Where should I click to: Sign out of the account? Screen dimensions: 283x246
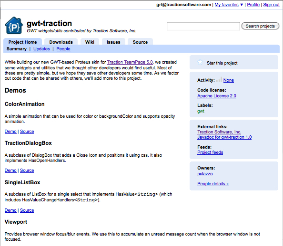[271, 5]
